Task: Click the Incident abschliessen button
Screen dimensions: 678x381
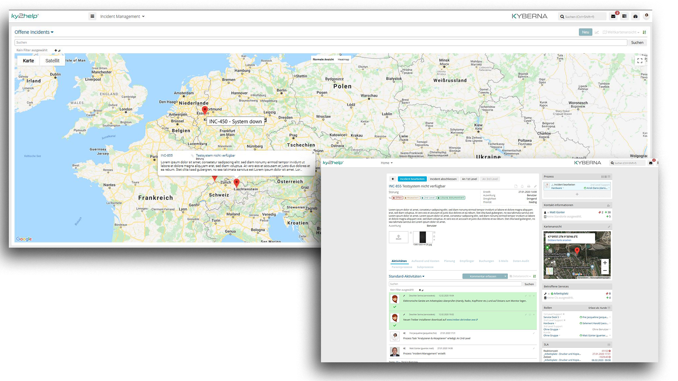Action: (x=443, y=179)
